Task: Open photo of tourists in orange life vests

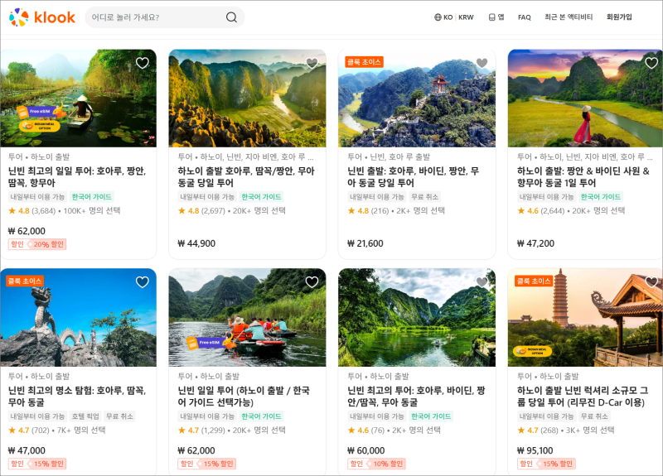Action: [247, 318]
